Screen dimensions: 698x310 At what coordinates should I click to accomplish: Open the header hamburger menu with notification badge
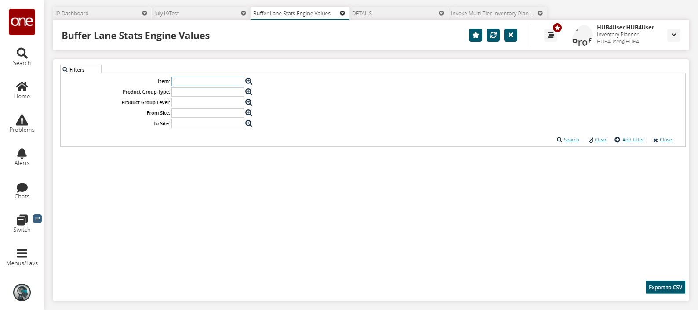click(551, 35)
